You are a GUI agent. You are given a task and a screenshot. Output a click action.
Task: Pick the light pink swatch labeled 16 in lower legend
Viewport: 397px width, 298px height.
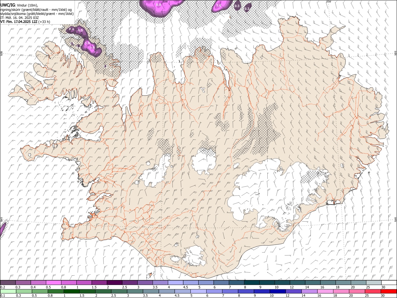(325, 291)
